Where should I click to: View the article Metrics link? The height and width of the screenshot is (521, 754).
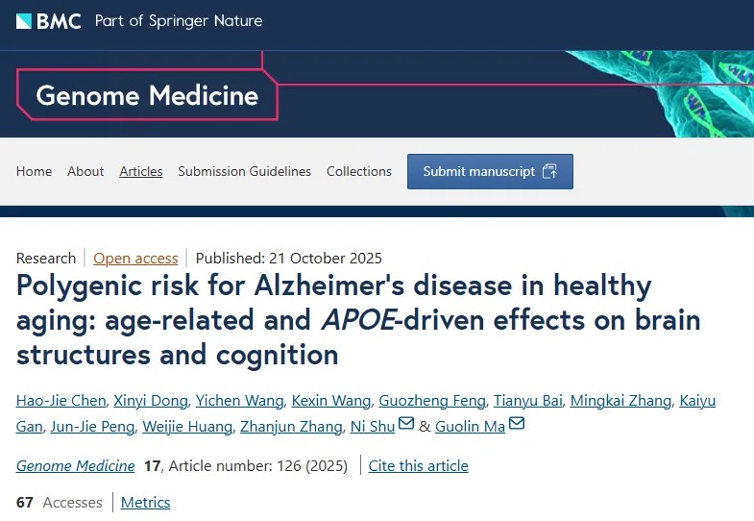click(145, 503)
